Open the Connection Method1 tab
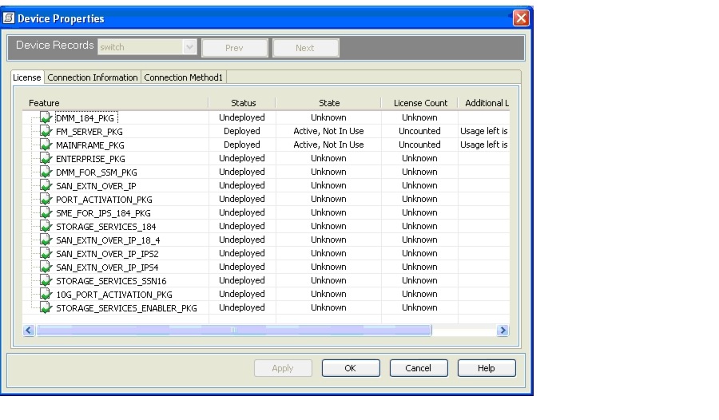The image size is (719, 420). [x=185, y=77]
